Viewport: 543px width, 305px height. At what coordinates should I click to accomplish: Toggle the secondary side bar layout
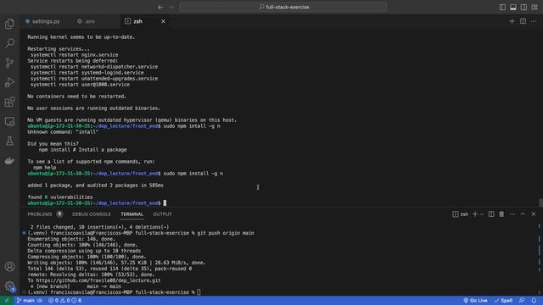pyautogui.click(x=523, y=8)
